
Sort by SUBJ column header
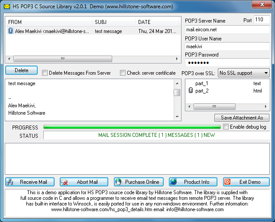(x=113, y=22)
